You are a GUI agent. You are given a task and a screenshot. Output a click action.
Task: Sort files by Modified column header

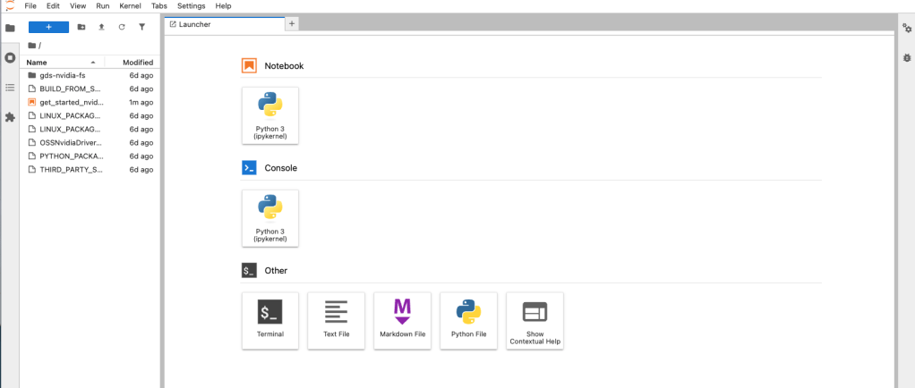[137, 63]
